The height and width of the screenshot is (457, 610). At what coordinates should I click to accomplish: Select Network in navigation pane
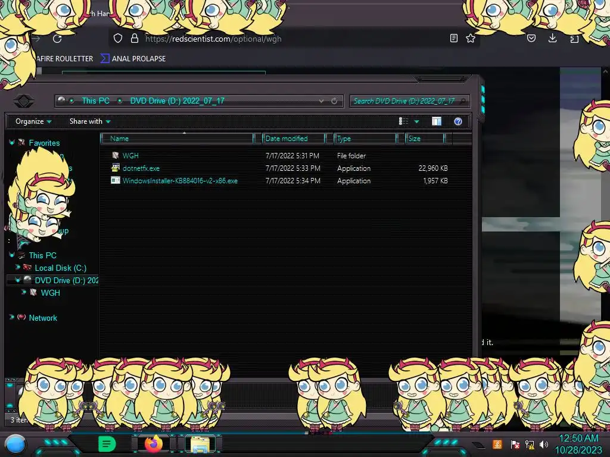pyautogui.click(x=43, y=318)
